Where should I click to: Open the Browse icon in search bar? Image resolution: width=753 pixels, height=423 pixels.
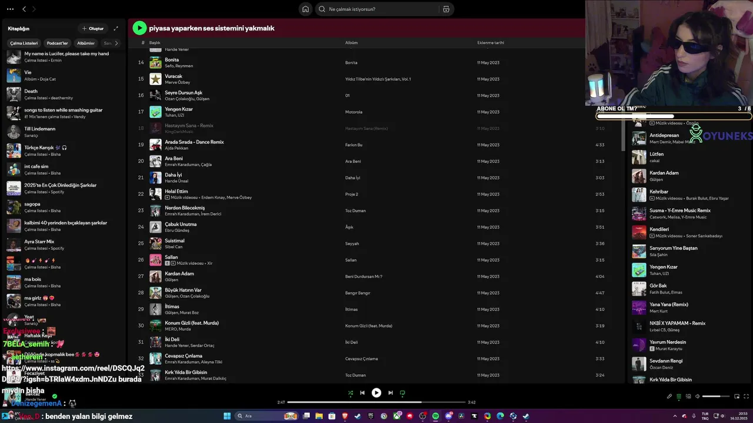[446, 9]
